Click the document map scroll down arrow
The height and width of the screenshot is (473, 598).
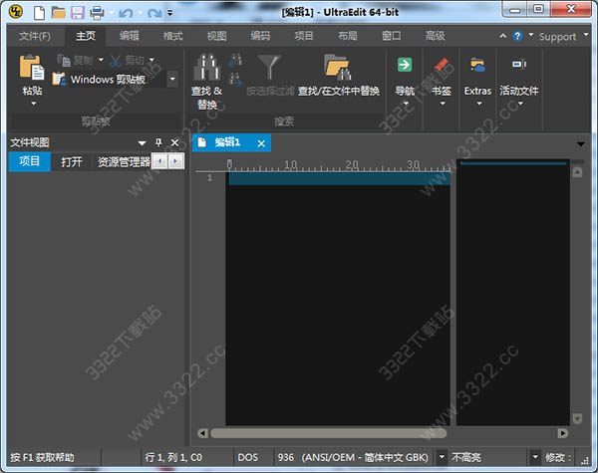577,418
